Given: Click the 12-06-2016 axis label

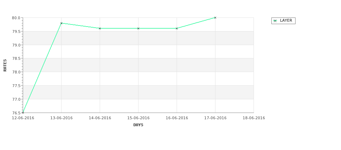Looking at the screenshot, I should [x=23, y=118].
